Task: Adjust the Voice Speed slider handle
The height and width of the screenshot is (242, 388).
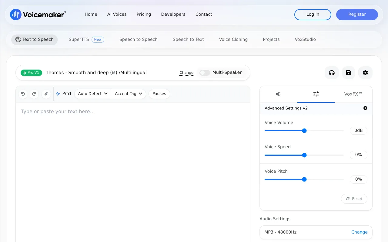Action: pos(304,155)
